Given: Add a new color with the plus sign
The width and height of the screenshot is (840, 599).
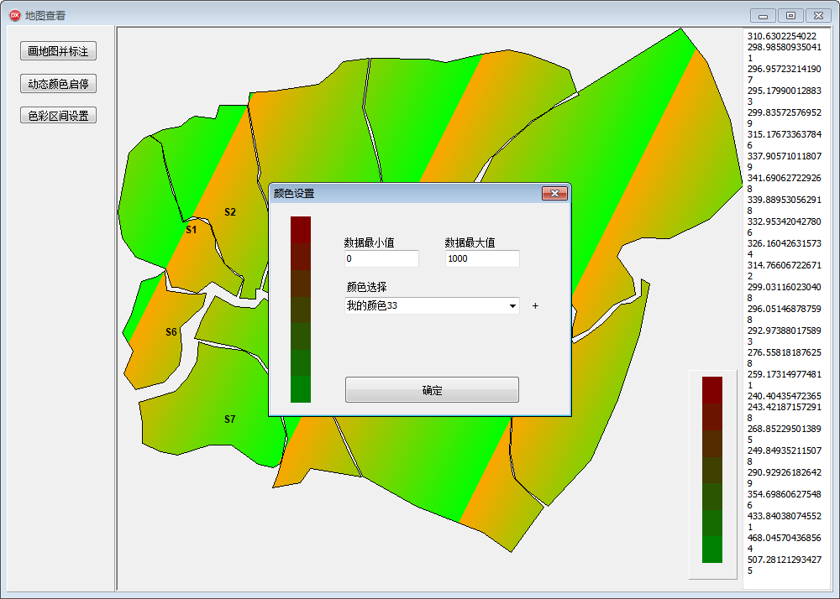Looking at the screenshot, I should coord(535,306).
